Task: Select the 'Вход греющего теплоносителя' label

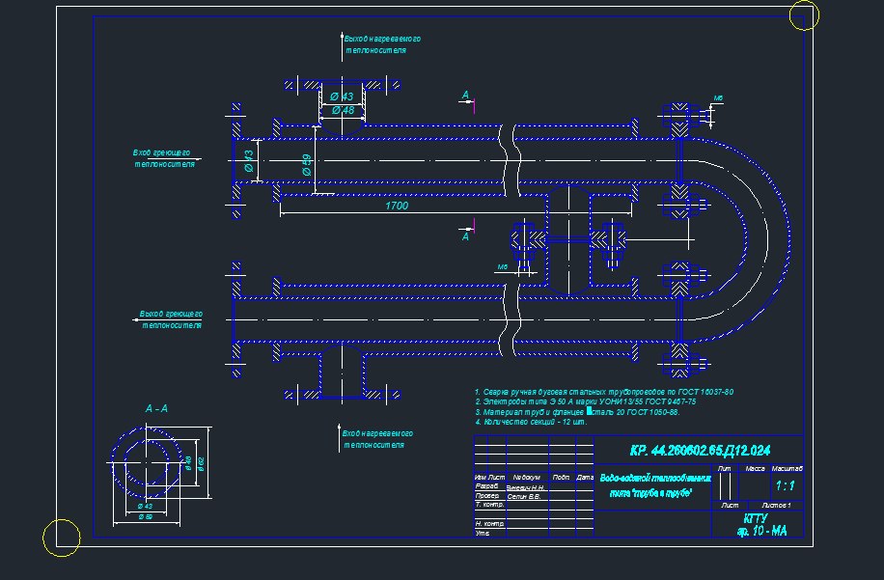Action: pyautogui.click(x=164, y=158)
